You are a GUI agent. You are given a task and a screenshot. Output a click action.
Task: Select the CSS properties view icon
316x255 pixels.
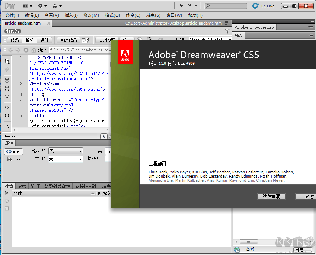coord(14,159)
